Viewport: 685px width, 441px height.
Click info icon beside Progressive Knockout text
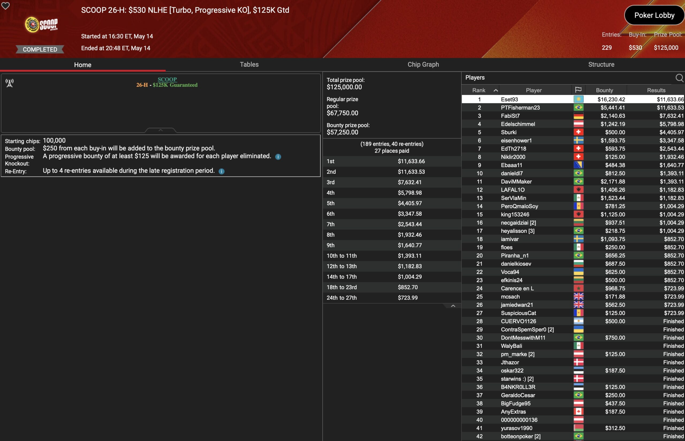pos(278,157)
